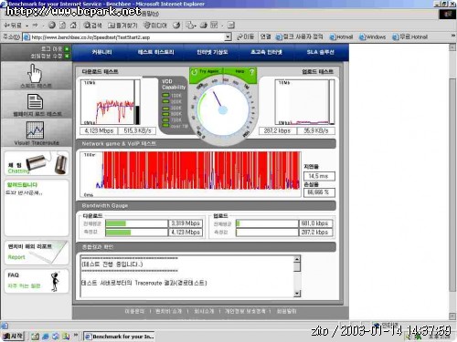The width and height of the screenshot is (457, 342).
Task: Expand the links toolbar overflow chevron
Action: click(453, 36)
